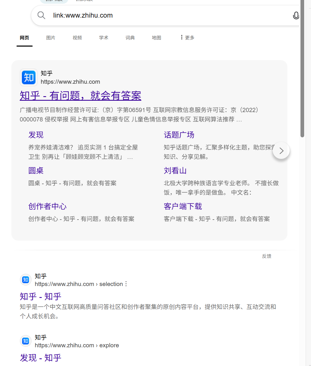Click 知乎 site name above selection URL

tap(41, 276)
